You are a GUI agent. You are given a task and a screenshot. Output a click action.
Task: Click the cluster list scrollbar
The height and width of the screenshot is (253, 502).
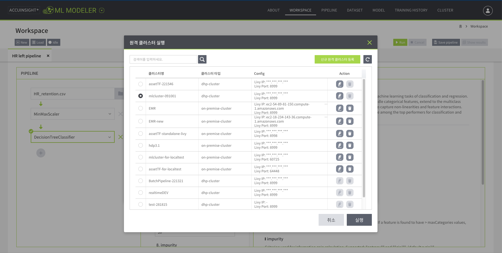tap(364, 138)
